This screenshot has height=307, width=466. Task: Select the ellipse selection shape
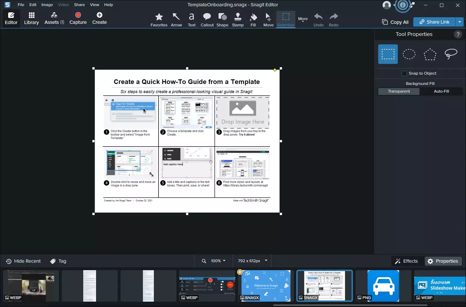(409, 54)
